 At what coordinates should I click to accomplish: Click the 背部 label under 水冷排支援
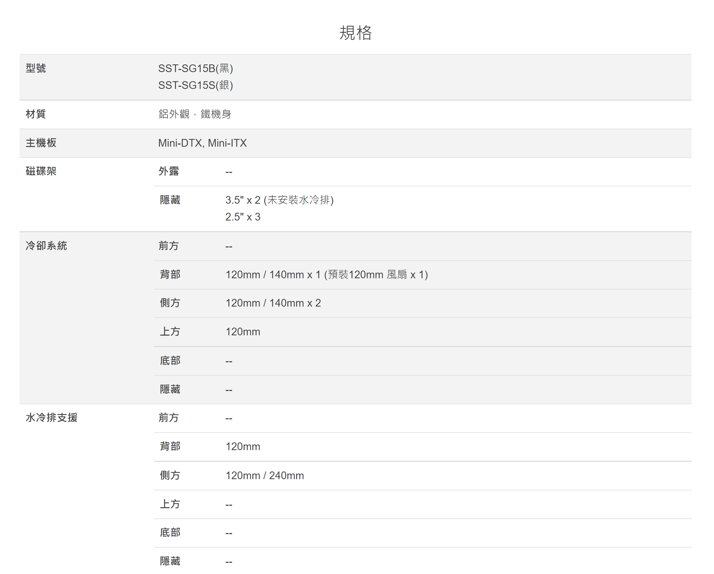170,447
